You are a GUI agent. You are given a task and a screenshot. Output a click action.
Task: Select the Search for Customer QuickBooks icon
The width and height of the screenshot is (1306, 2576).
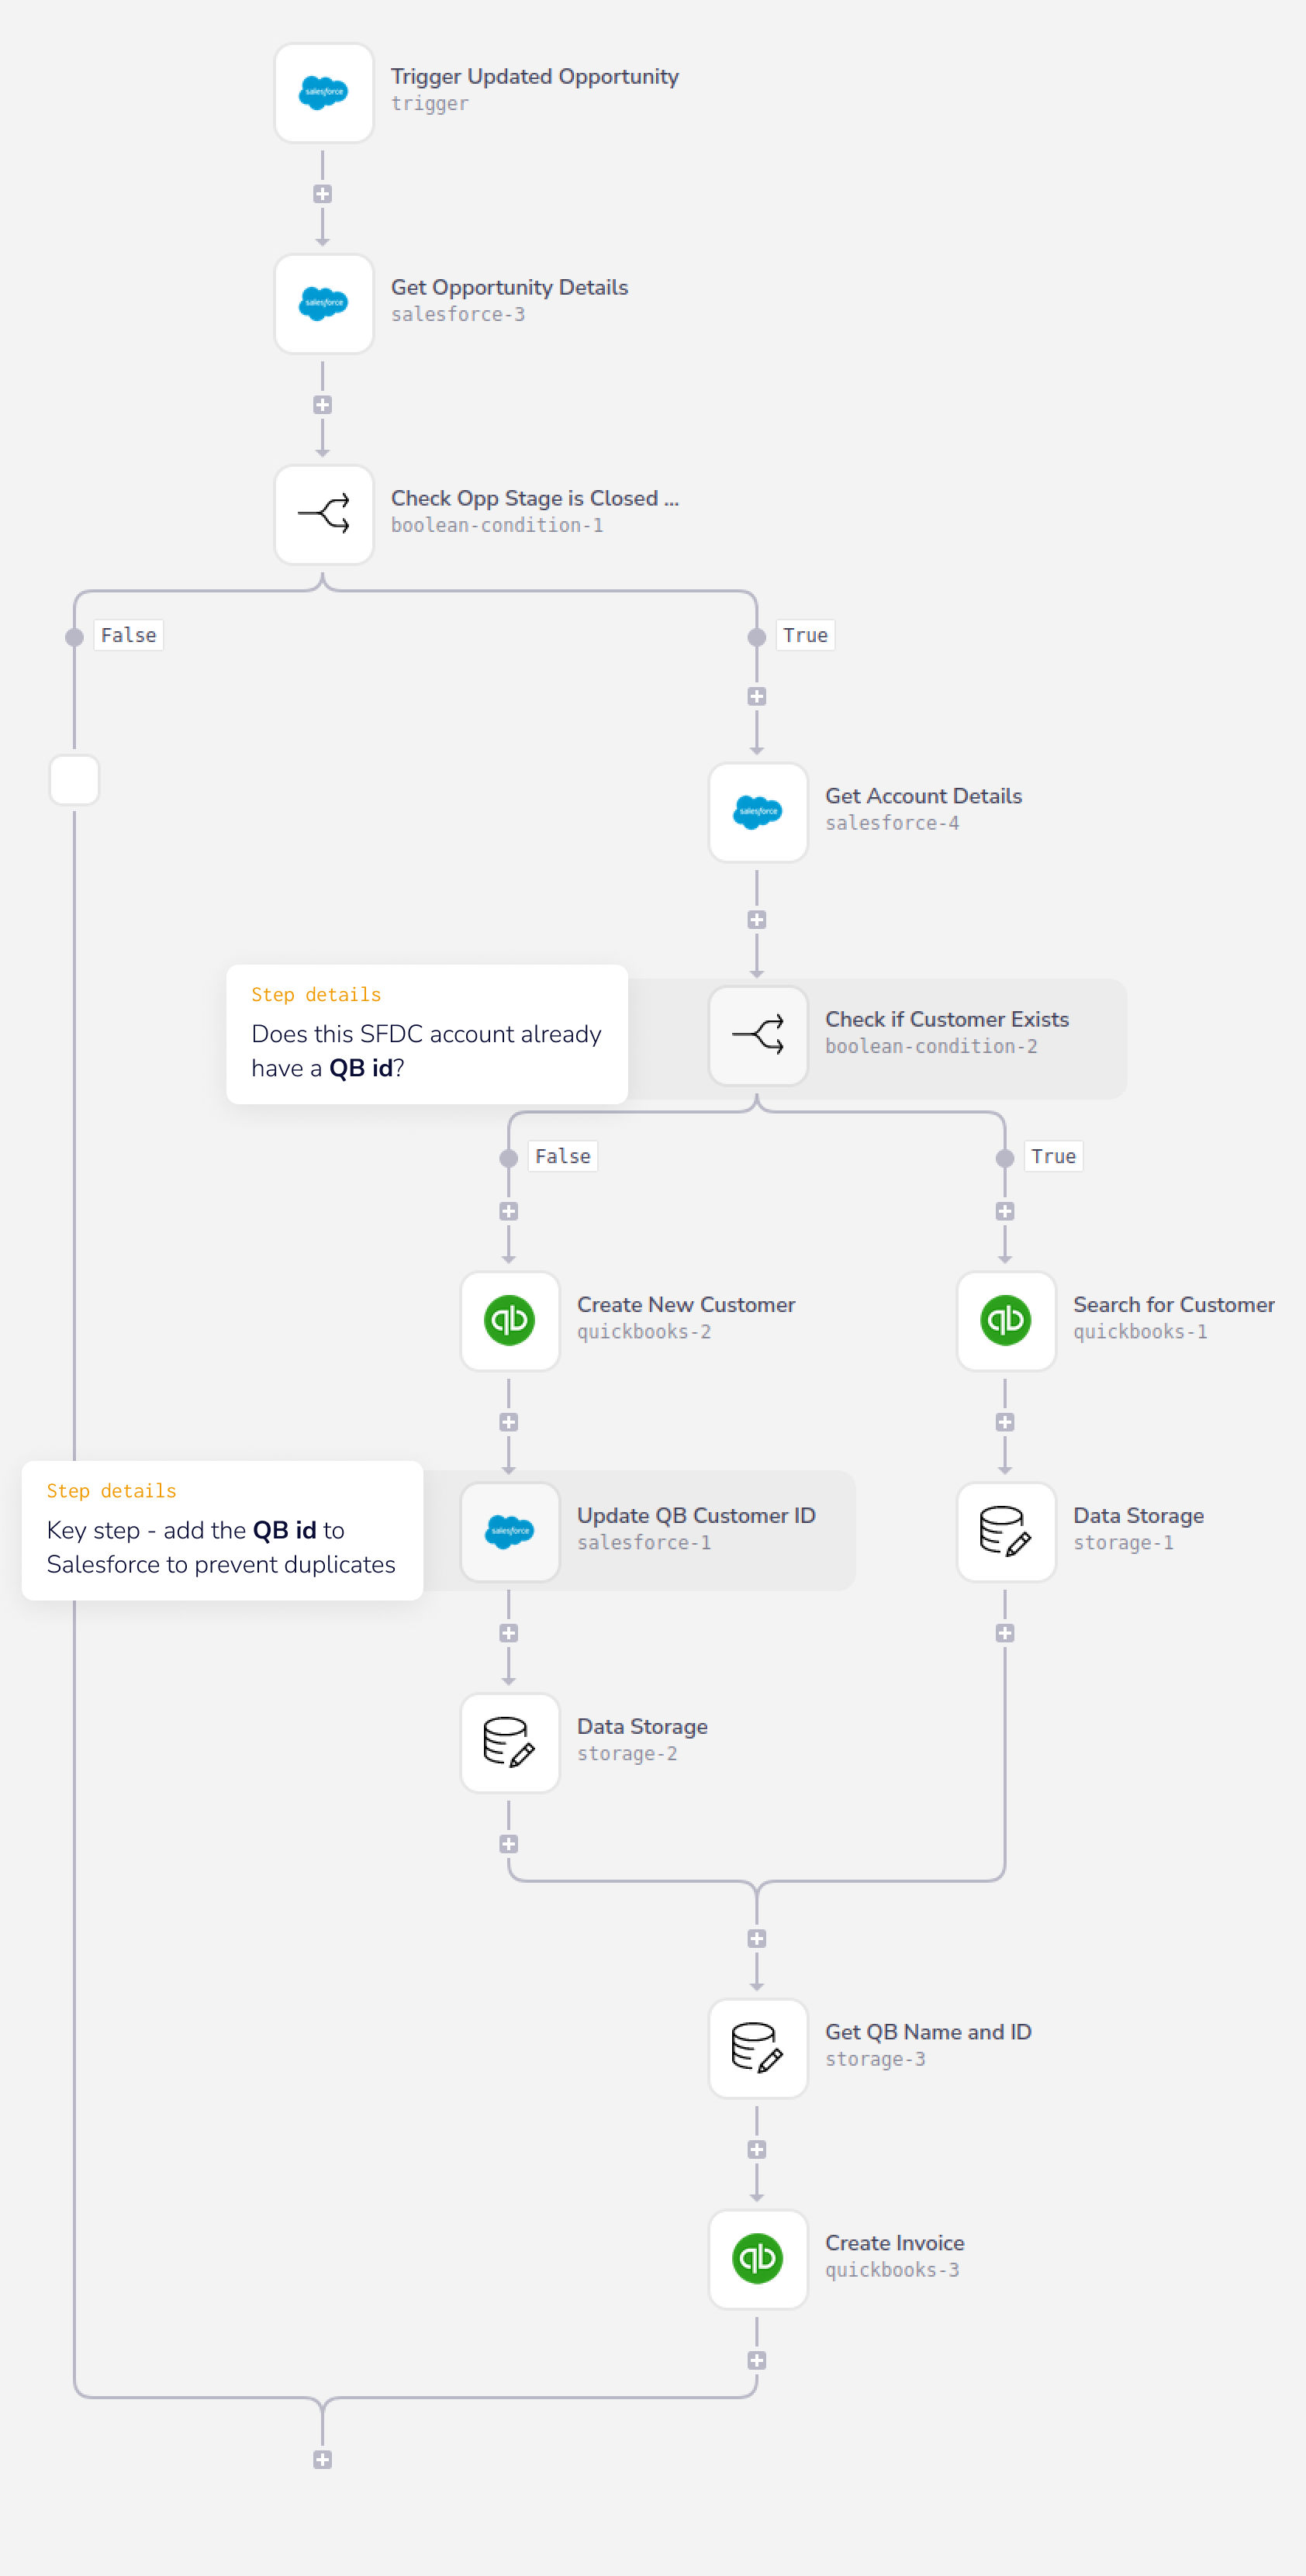pyautogui.click(x=1005, y=1321)
